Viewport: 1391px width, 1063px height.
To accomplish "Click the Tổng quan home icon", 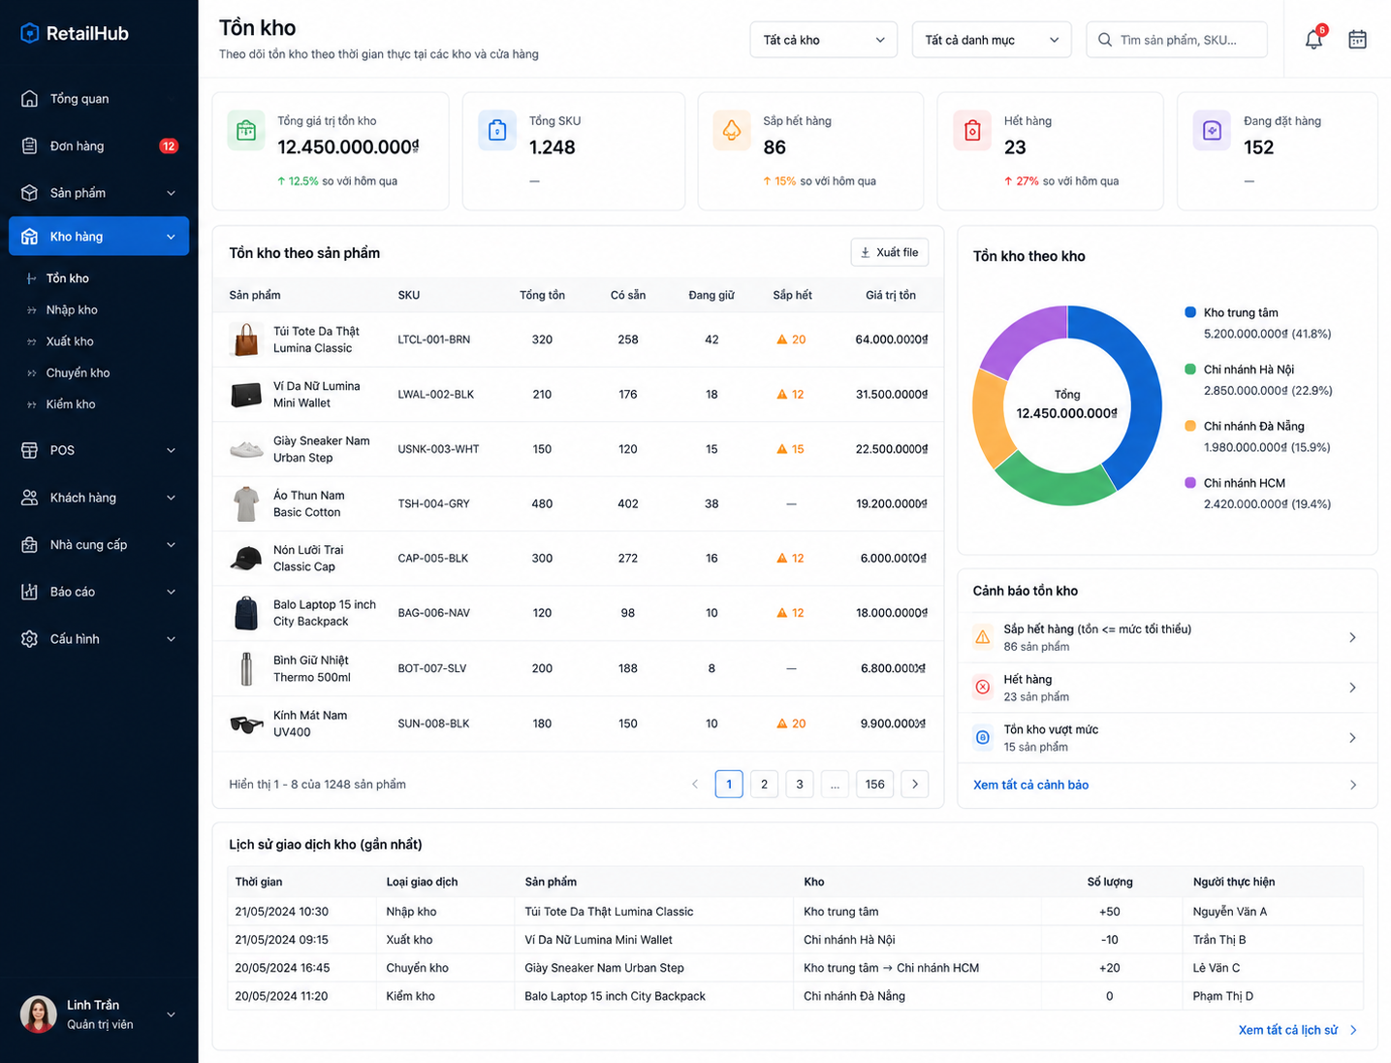I will click(30, 99).
